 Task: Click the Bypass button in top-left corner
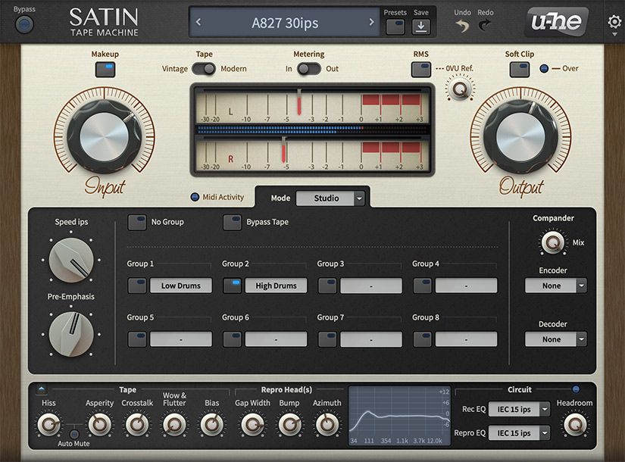[23, 23]
